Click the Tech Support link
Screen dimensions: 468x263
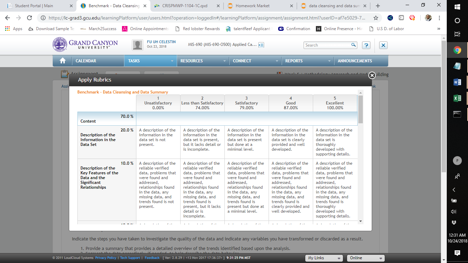click(130, 258)
